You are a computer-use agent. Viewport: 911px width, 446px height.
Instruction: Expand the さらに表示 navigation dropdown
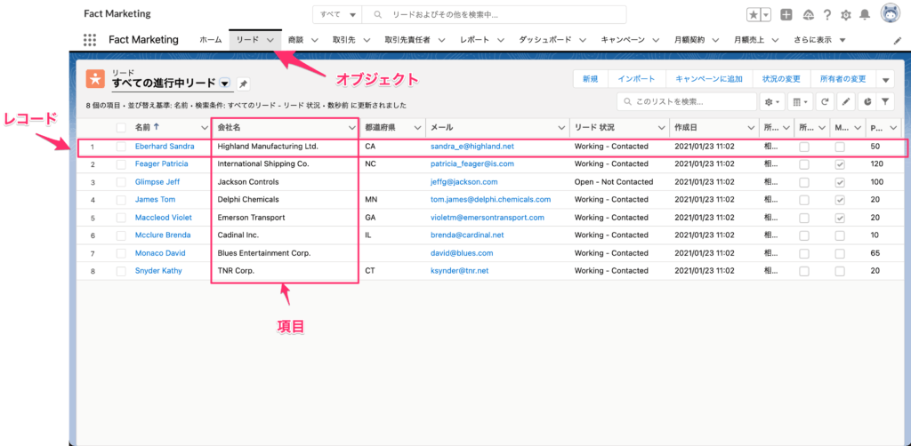click(842, 40)
